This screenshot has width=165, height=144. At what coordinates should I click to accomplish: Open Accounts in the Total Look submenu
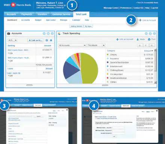click(25, 20)
